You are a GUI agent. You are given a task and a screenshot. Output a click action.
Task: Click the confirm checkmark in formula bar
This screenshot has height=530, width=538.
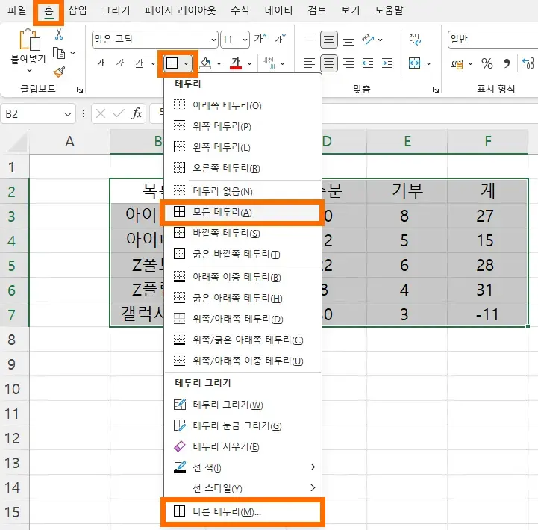click(119, 113)
